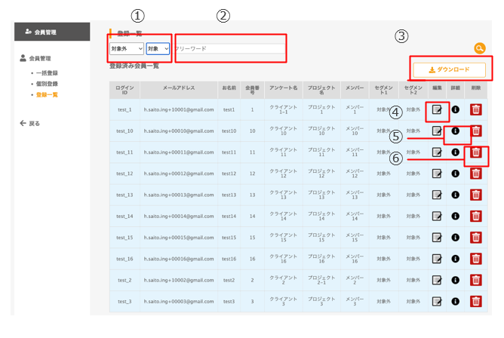Show details for test_11 member
This screenshot has width=504, height=338.
(x=455, y=152)
